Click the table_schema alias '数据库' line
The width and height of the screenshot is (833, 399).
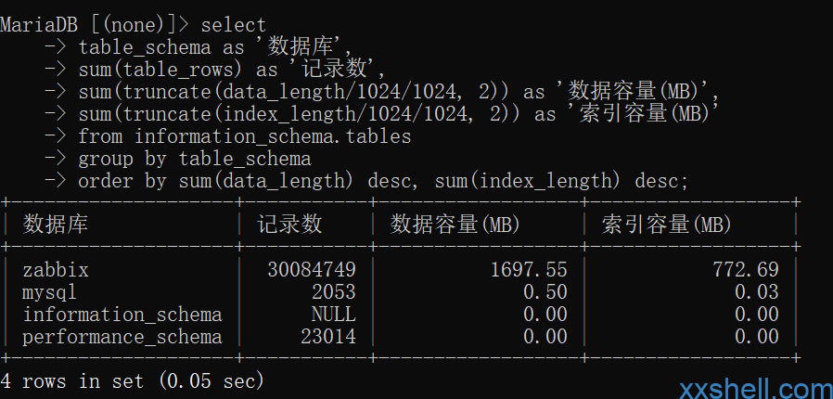215,47
